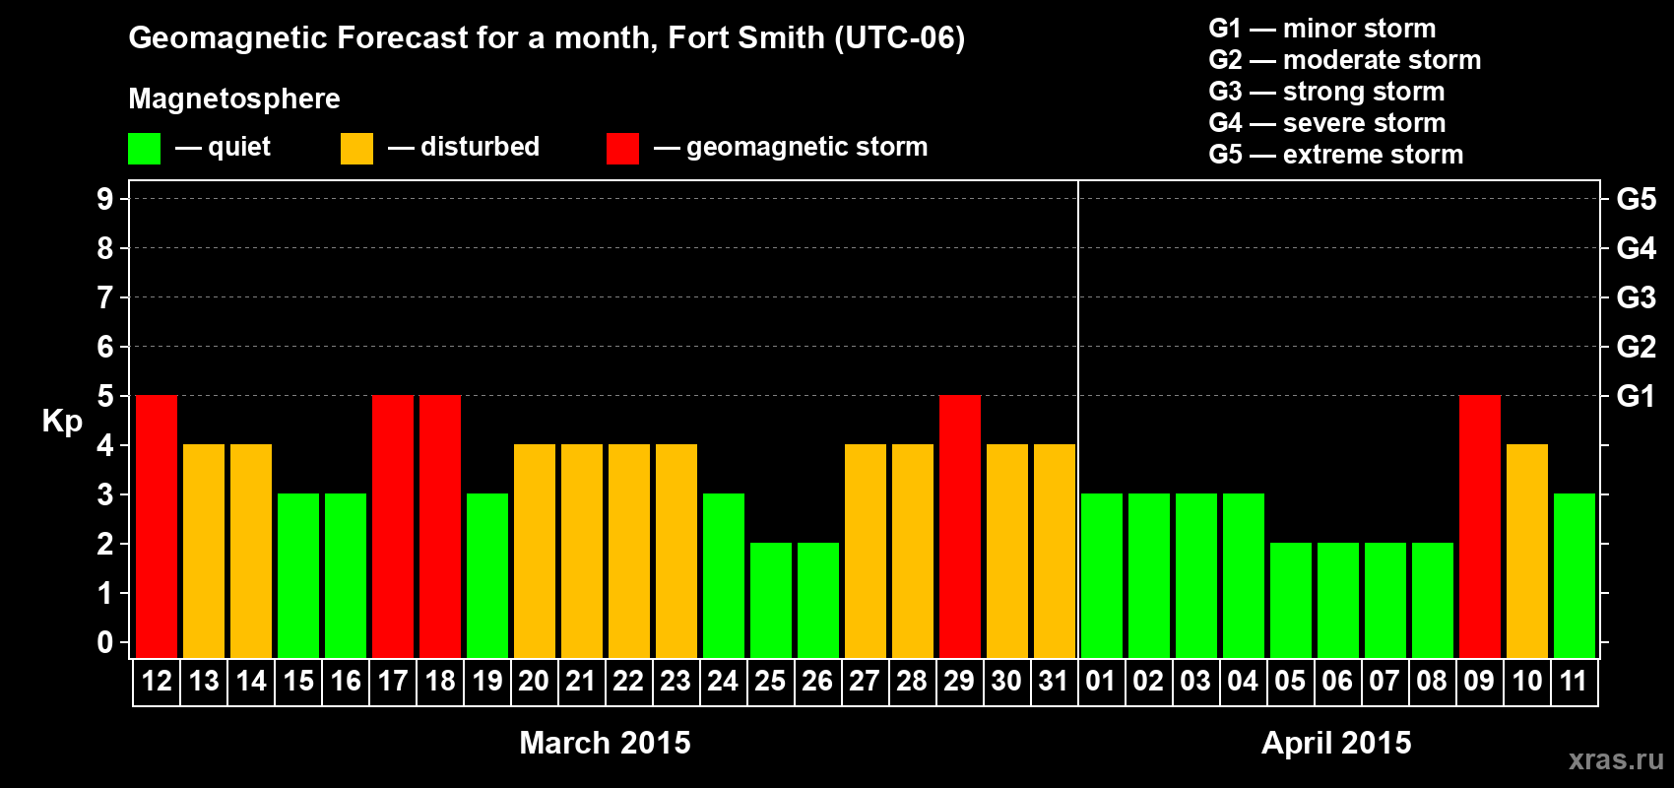Select the orange bar for March 31
Image resolution: width=1674 pixels, height=788 pixels.
pos(1055,552)
